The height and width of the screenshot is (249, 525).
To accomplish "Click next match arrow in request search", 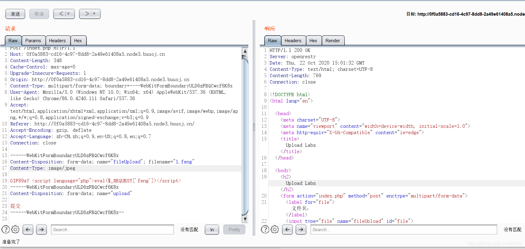I will (x=42, y=230).
